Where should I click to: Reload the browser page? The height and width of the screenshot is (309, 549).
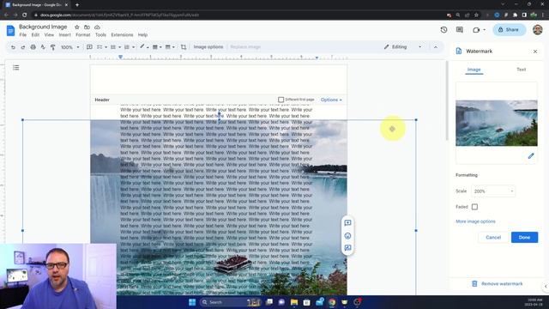coord(25,15)
